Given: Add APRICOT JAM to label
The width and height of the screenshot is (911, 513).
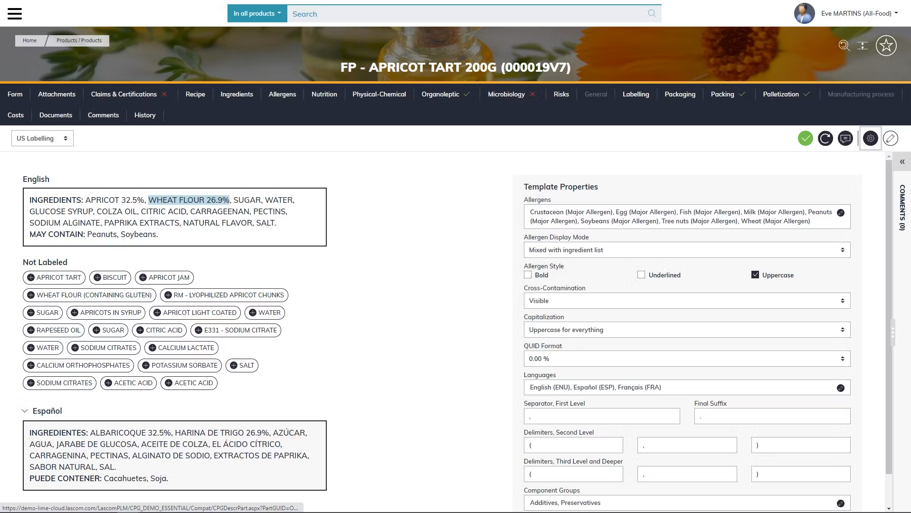Looking at the screenshot, I should (164, 277).
